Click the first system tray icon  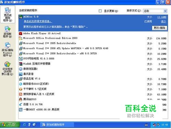coord(155,125)
